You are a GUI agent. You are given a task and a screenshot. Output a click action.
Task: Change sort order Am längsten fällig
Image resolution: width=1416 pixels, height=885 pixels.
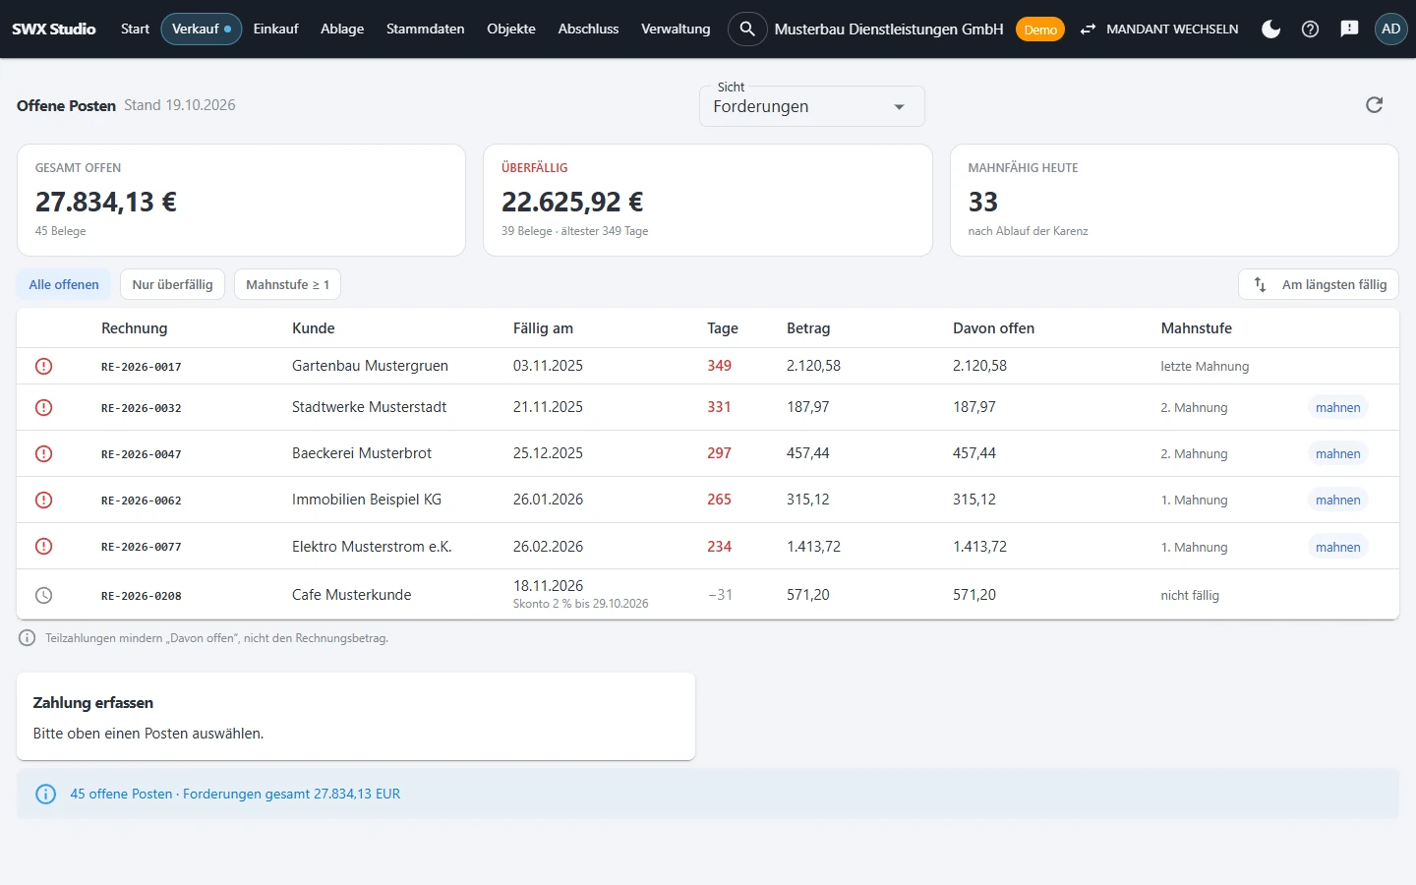(x=1319, y=284)
